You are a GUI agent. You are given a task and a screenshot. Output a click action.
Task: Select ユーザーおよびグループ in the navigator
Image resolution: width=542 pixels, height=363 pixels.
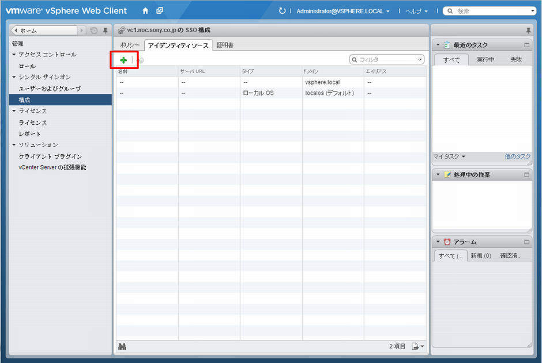click(x=50, y=89)
